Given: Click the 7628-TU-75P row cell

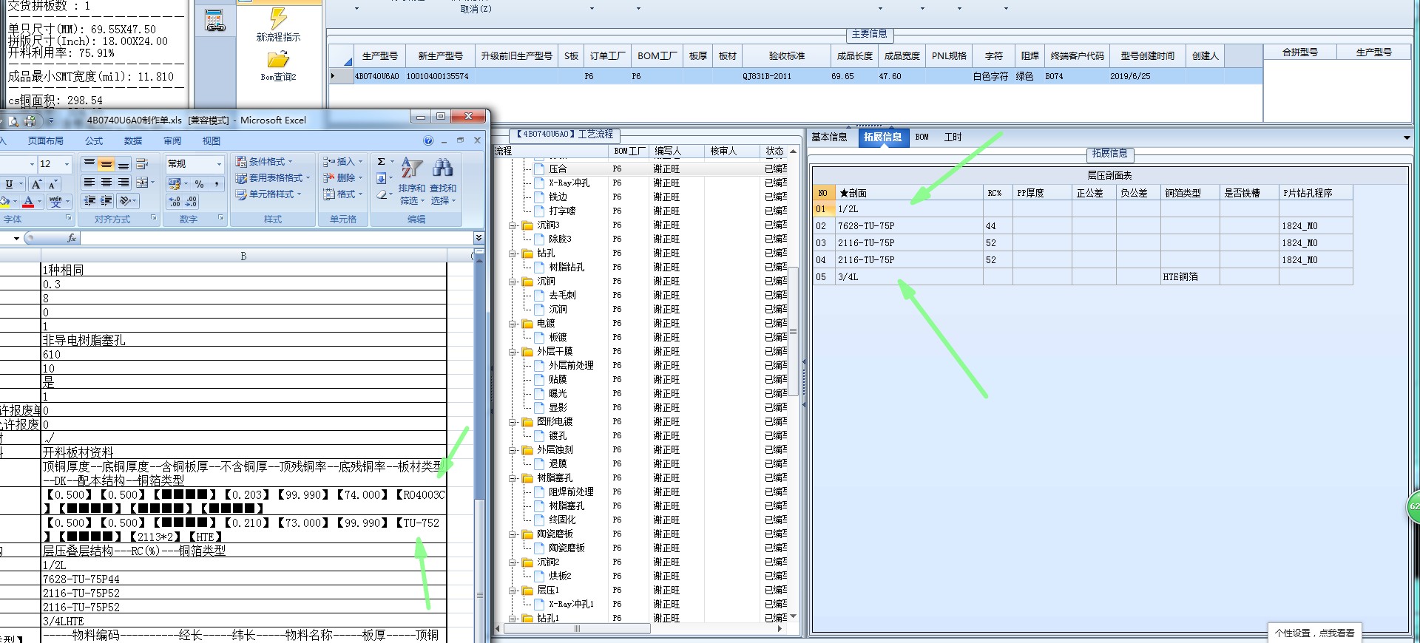Looking at the screenshot, I should pos(908,226).
